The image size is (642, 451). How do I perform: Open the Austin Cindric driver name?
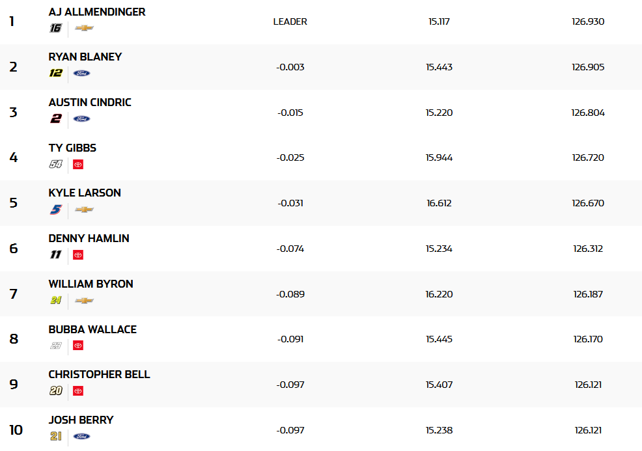click(x=90, y=103)
